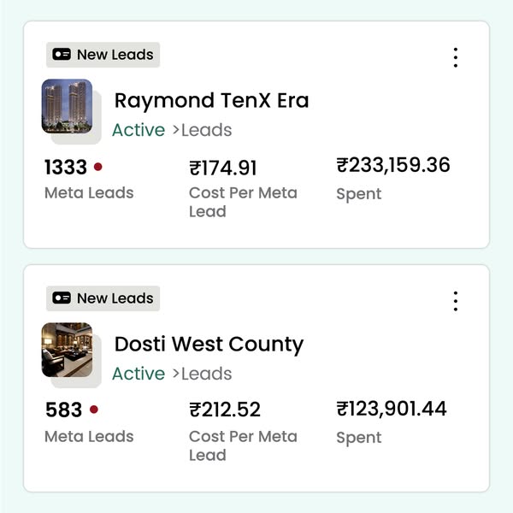
Task: Click the ₹233,159.36 Spent amount
Action: pyautogui.click(x=393, y=165)
